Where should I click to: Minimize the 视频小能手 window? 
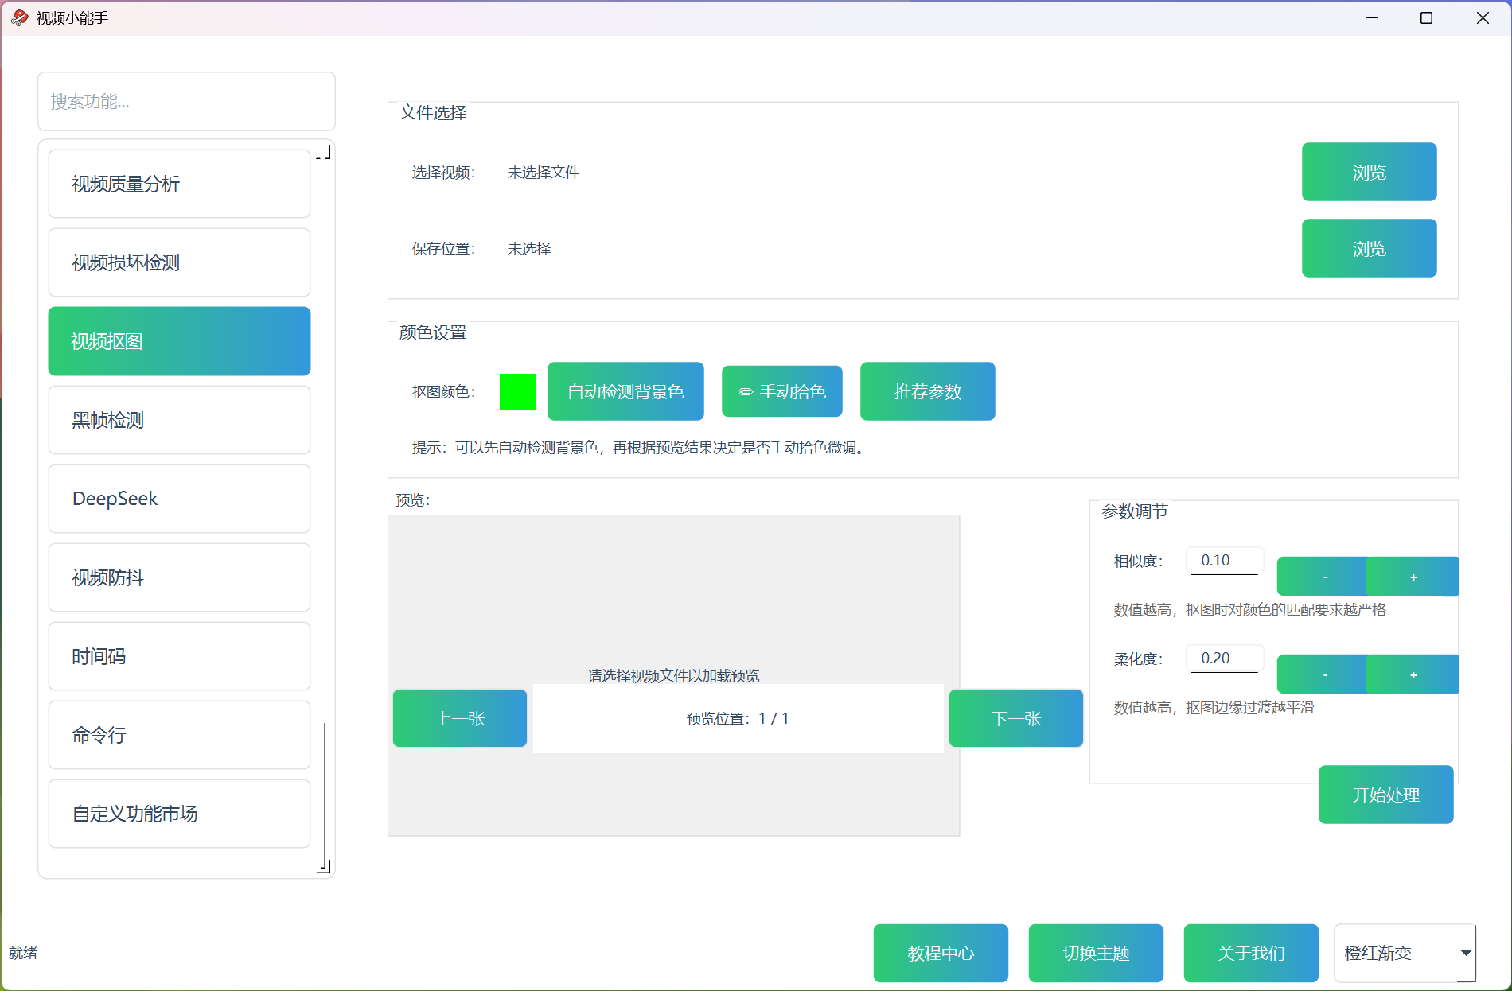pos(1371,17)
